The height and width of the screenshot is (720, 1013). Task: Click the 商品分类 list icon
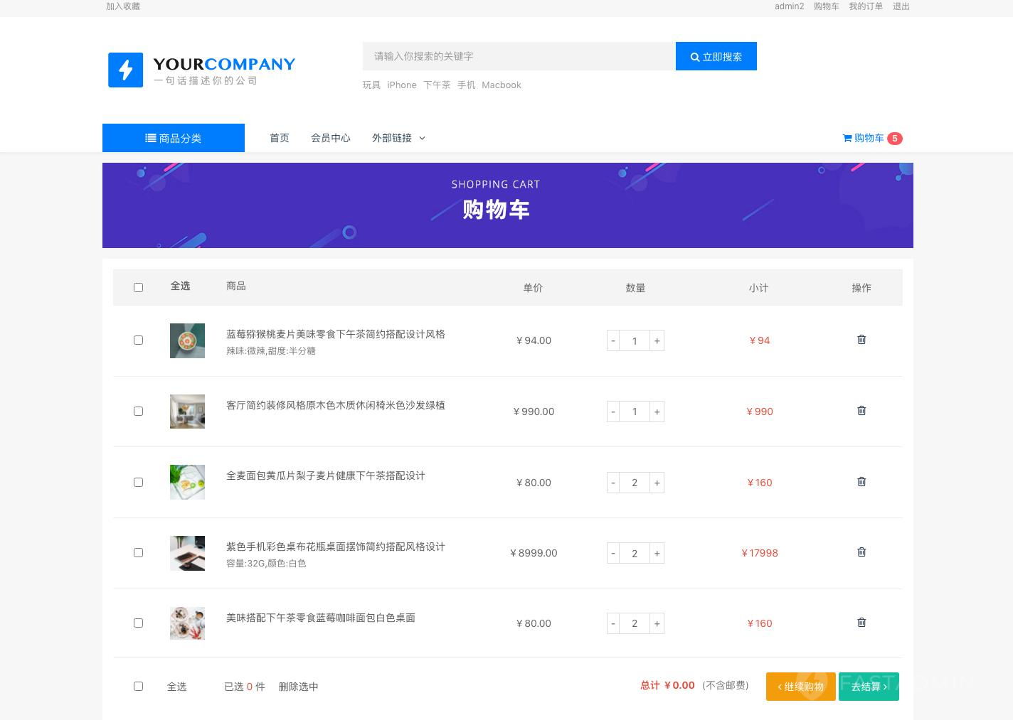pyautogui.click(x=151, y=138)
